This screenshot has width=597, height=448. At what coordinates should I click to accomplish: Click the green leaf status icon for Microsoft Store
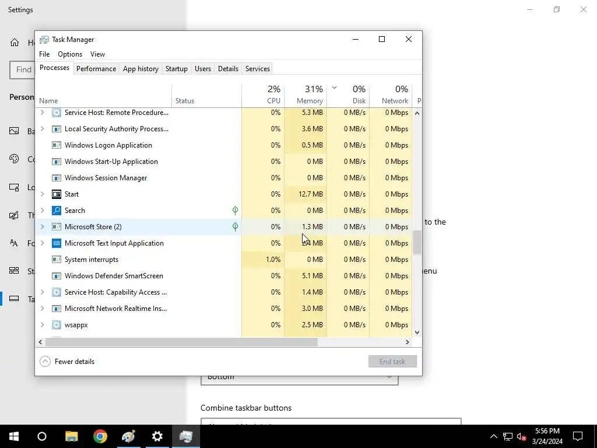(236, 227)
